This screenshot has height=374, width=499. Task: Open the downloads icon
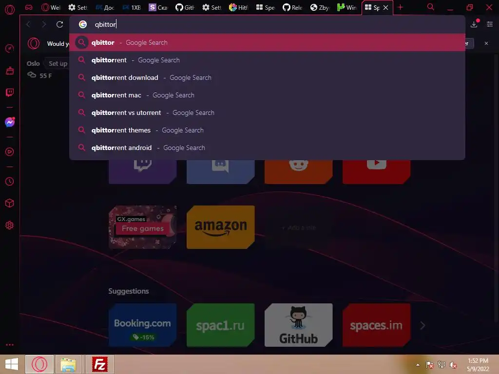[474, 24]
